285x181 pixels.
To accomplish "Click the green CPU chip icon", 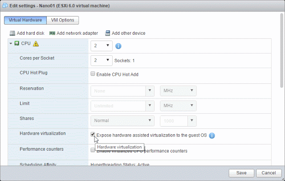I will [x=17, y=43].
